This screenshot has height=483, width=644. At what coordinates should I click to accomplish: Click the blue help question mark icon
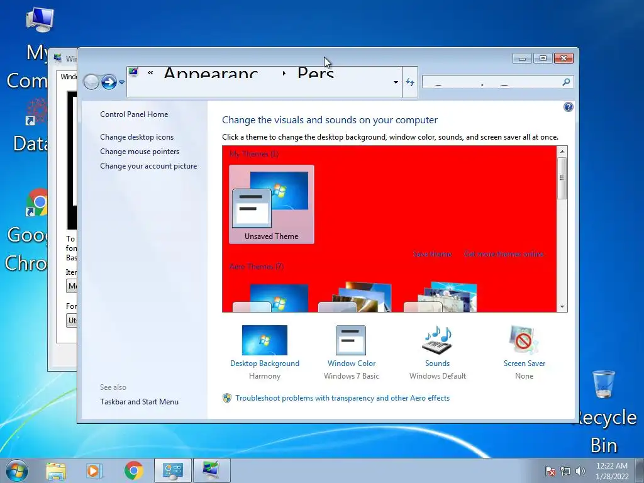[568, 107]
